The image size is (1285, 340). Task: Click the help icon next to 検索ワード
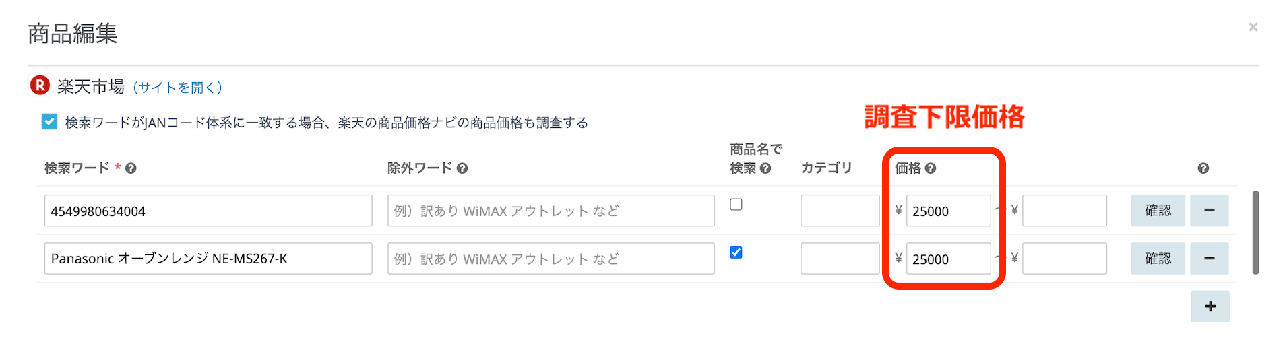pyautogui.click(x=131, y=168)
